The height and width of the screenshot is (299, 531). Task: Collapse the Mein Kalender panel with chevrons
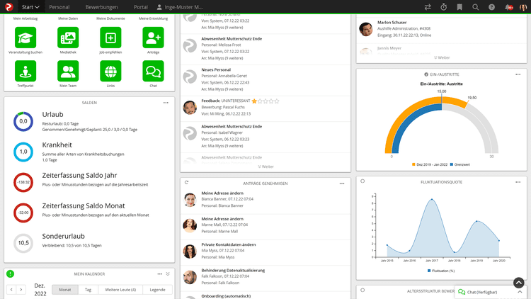[168, 273]
